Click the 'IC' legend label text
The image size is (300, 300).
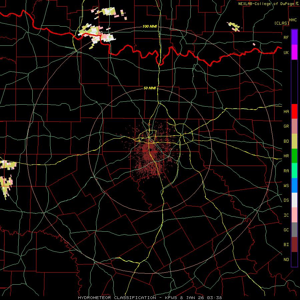coord(286,215)
